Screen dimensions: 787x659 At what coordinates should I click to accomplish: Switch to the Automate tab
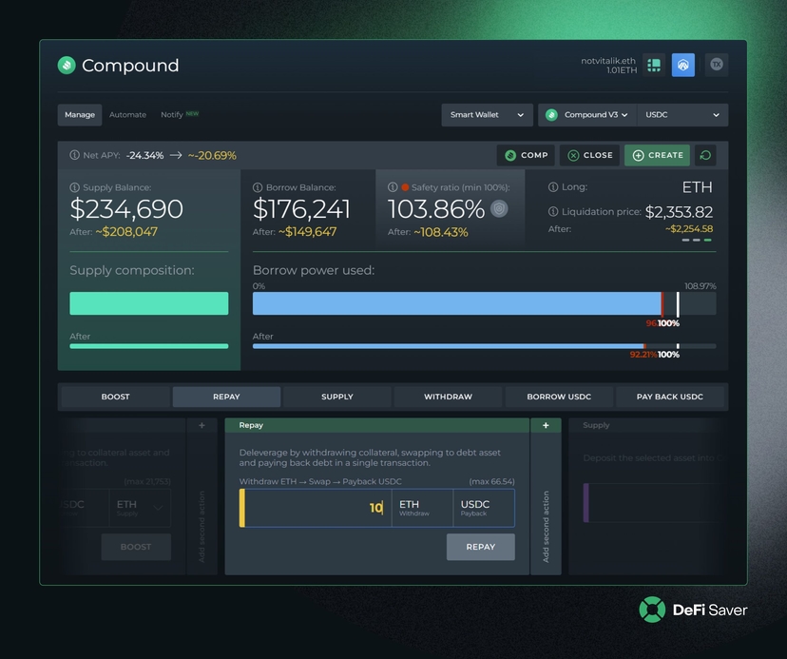(x=127, y=115)
